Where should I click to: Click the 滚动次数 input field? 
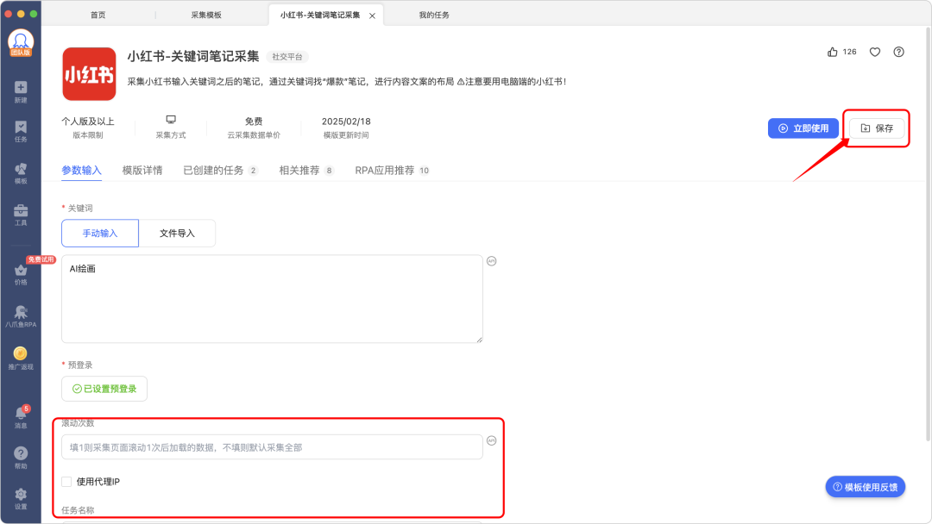[x=272, y=446]
